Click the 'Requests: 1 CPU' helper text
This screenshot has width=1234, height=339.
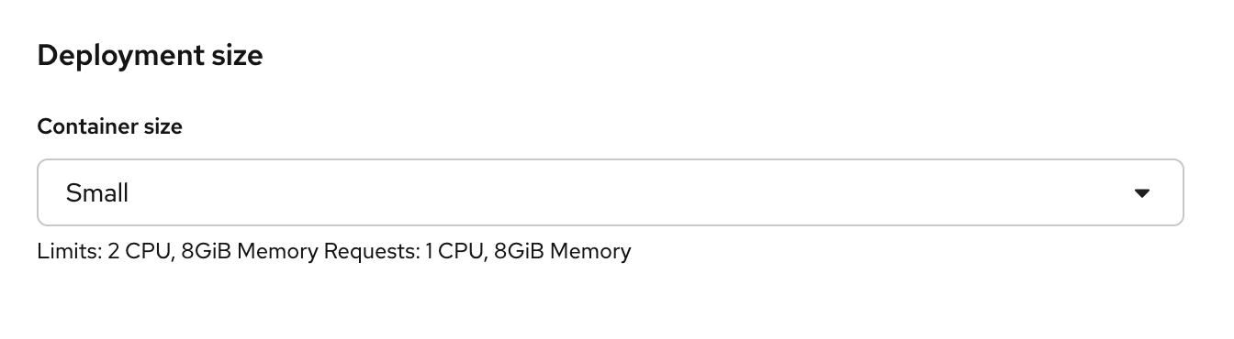[x=404, y=251]
